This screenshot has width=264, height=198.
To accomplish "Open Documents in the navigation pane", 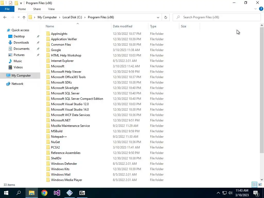I will coord(21,49).
